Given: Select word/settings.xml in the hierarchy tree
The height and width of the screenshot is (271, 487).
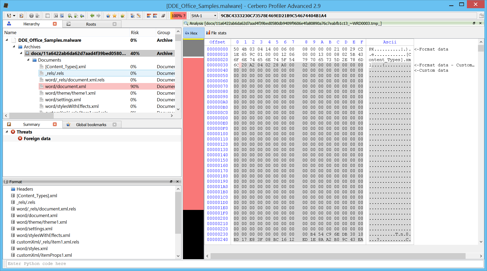Looking at the screenshot, I should [63, 100].
